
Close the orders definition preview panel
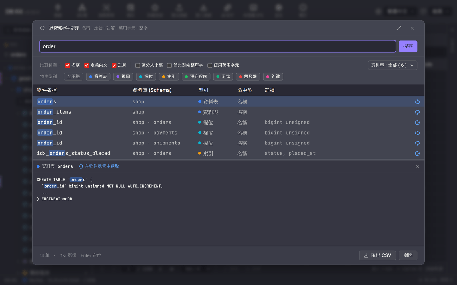coord(417,166)
